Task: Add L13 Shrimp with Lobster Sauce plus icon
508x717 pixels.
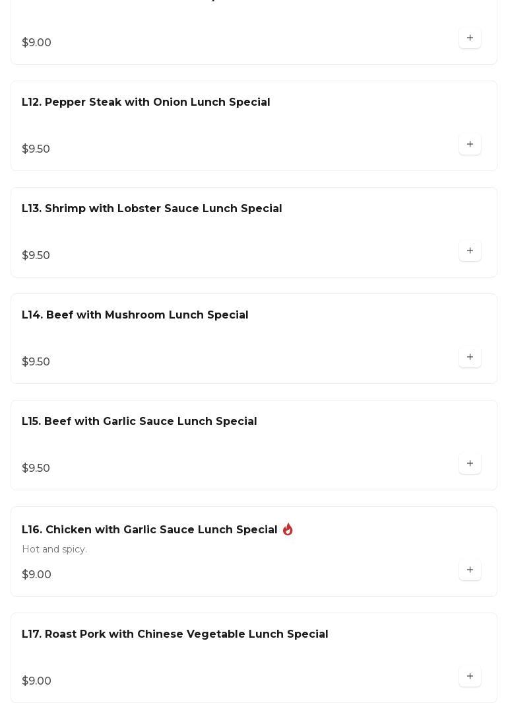Action: (470, 250)
